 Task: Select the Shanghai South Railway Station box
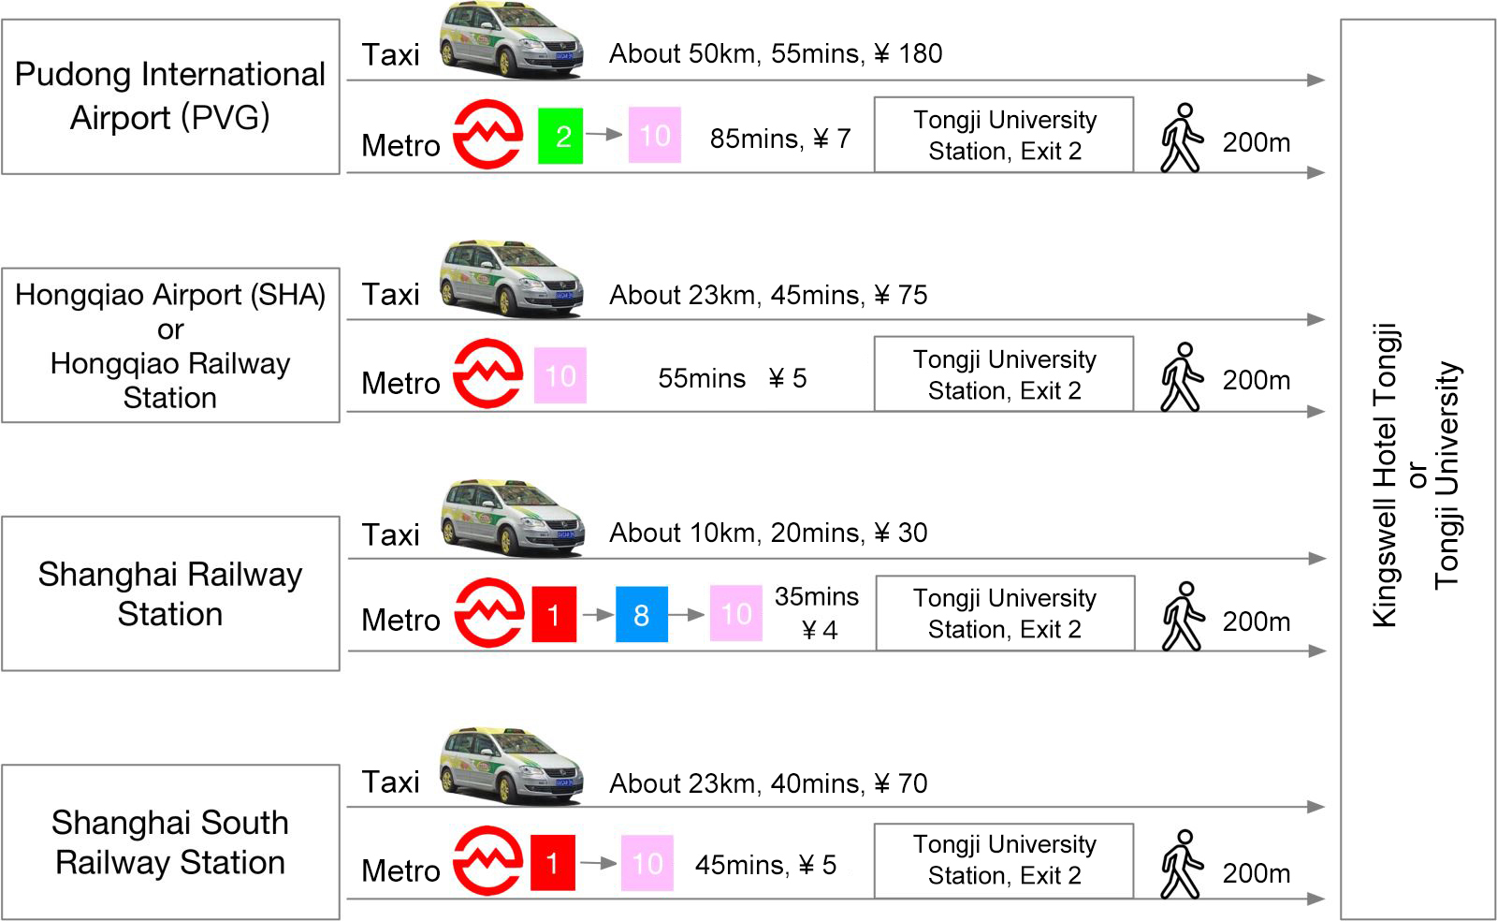coord(170,842)
